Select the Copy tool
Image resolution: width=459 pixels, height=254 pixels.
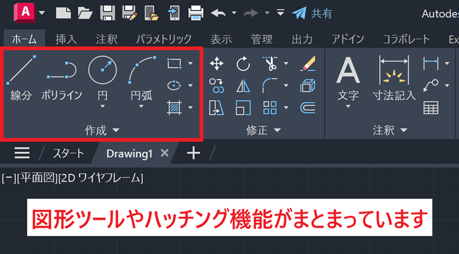[x=216, y=86]
